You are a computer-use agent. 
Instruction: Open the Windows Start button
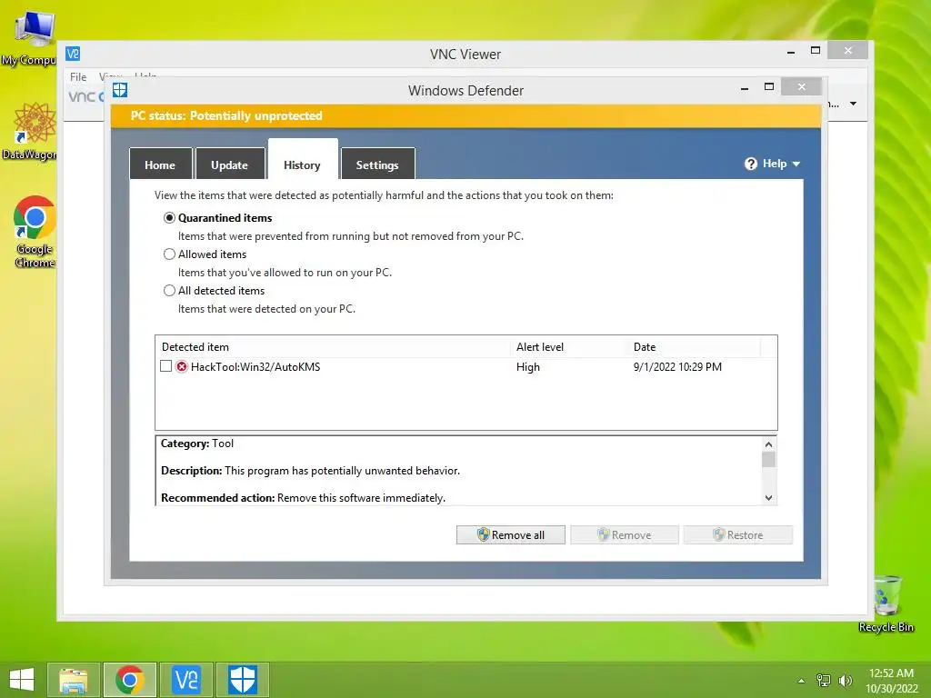pos(22,680)
